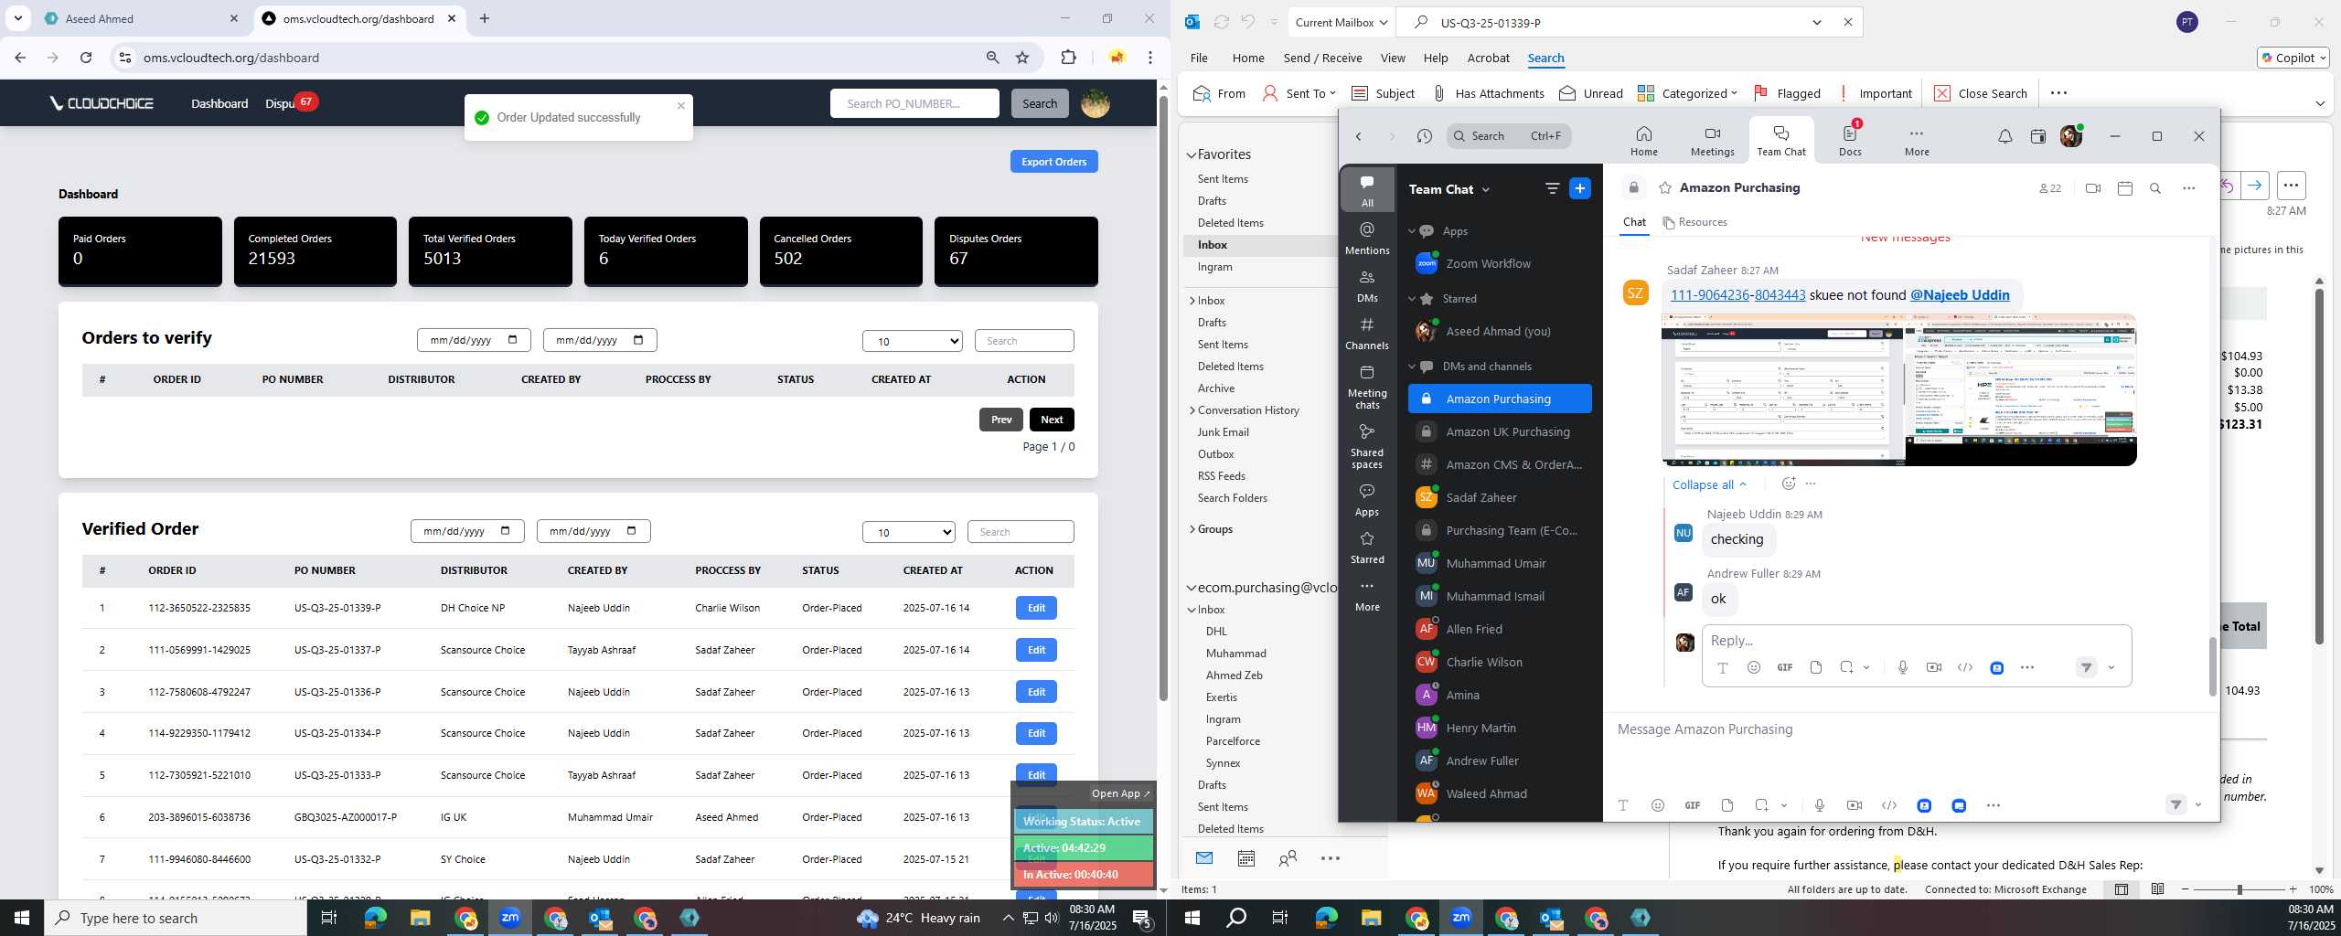
Task: Open order link 111-9064236-8043443 in chat
Action: (x=1737, y=294)
